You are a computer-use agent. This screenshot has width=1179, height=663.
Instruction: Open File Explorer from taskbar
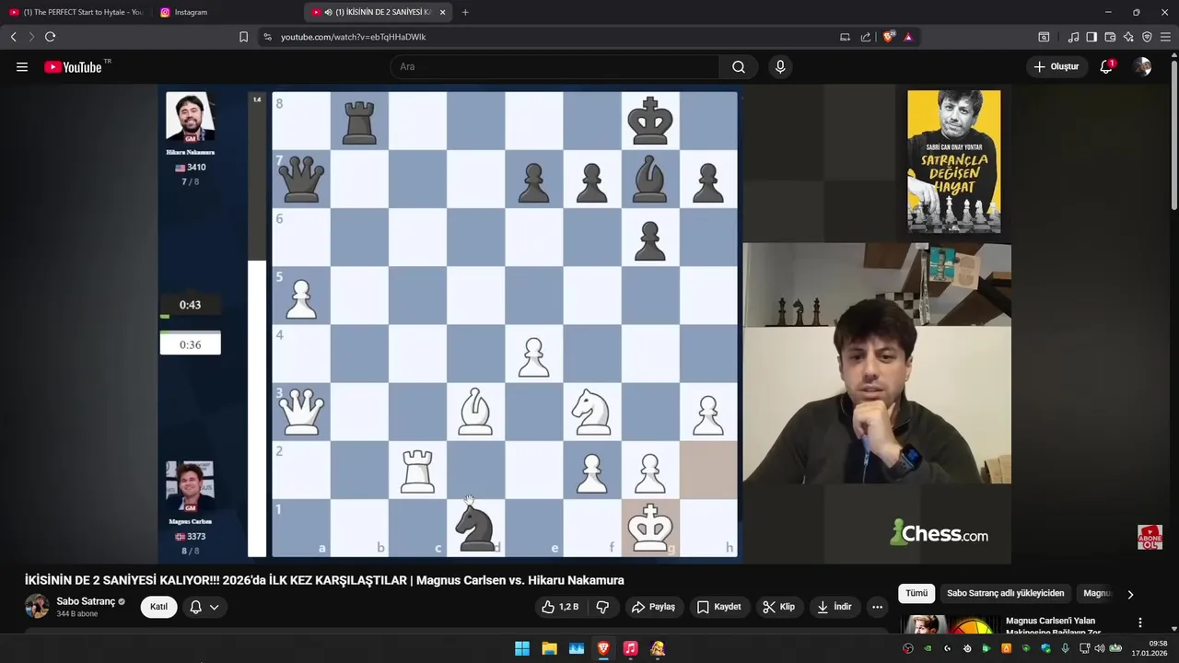pos(549,648)
